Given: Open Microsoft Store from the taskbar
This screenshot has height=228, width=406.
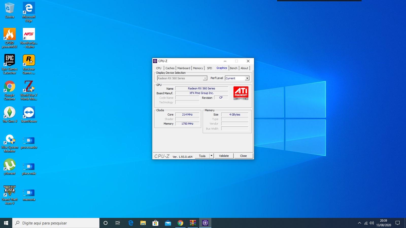Looking at the screenshot, I should [155, 223].
